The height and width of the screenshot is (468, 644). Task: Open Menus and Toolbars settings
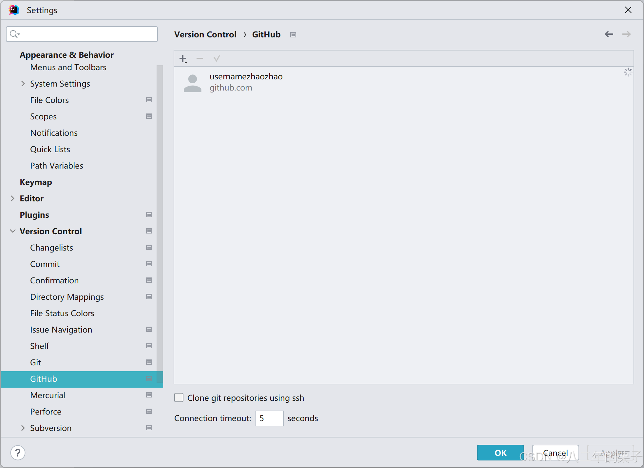click(68, 67)
